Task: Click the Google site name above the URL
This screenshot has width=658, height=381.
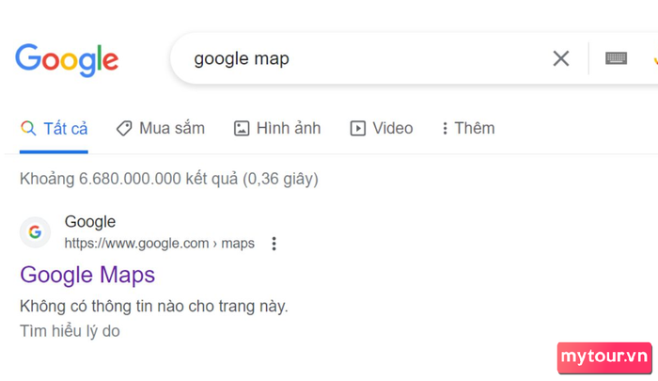Action: [90, 222]
